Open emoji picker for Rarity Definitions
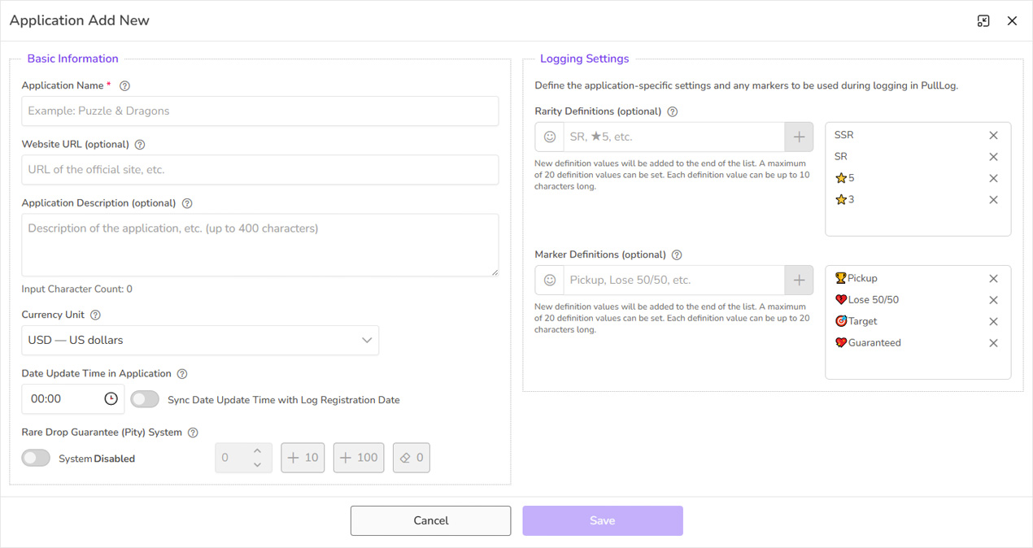This screenshot has width=1033, height=548. click(550, 137)
